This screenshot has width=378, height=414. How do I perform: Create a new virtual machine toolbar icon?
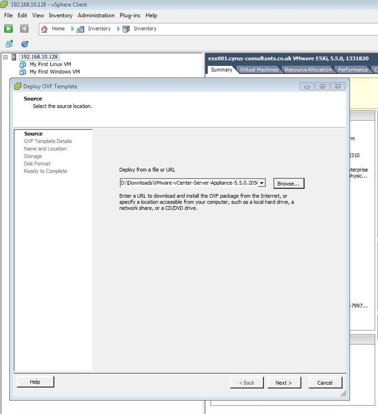point(9,43)
